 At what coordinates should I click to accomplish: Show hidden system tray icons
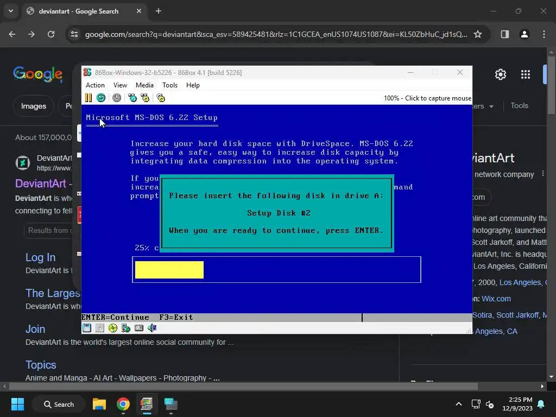[x=458, y=404]
